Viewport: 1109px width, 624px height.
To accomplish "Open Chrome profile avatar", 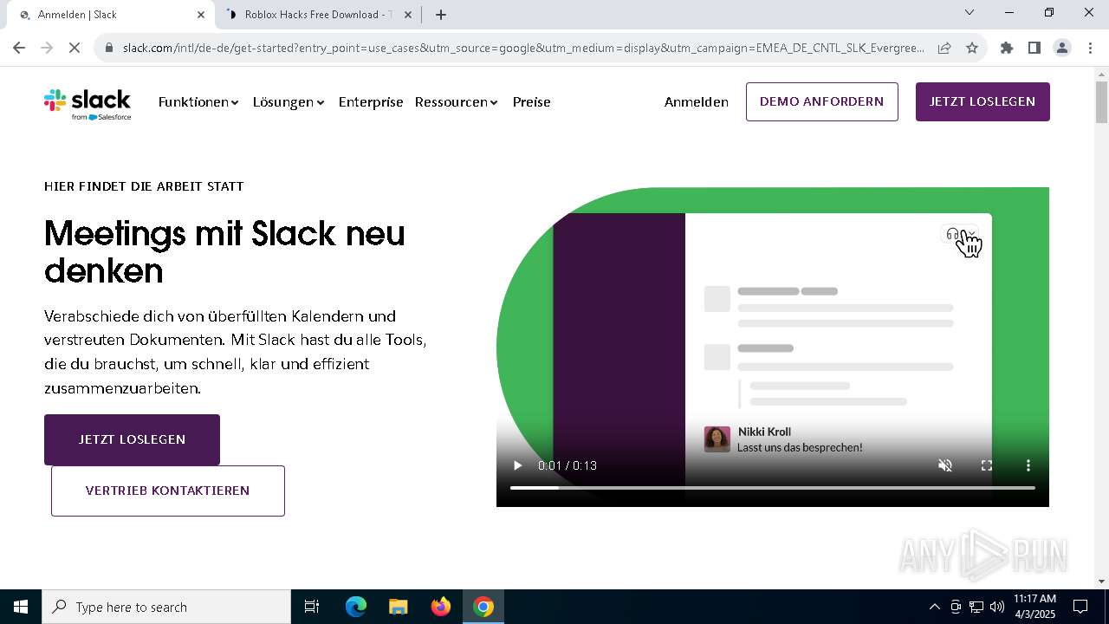I will click(1062, 48).
